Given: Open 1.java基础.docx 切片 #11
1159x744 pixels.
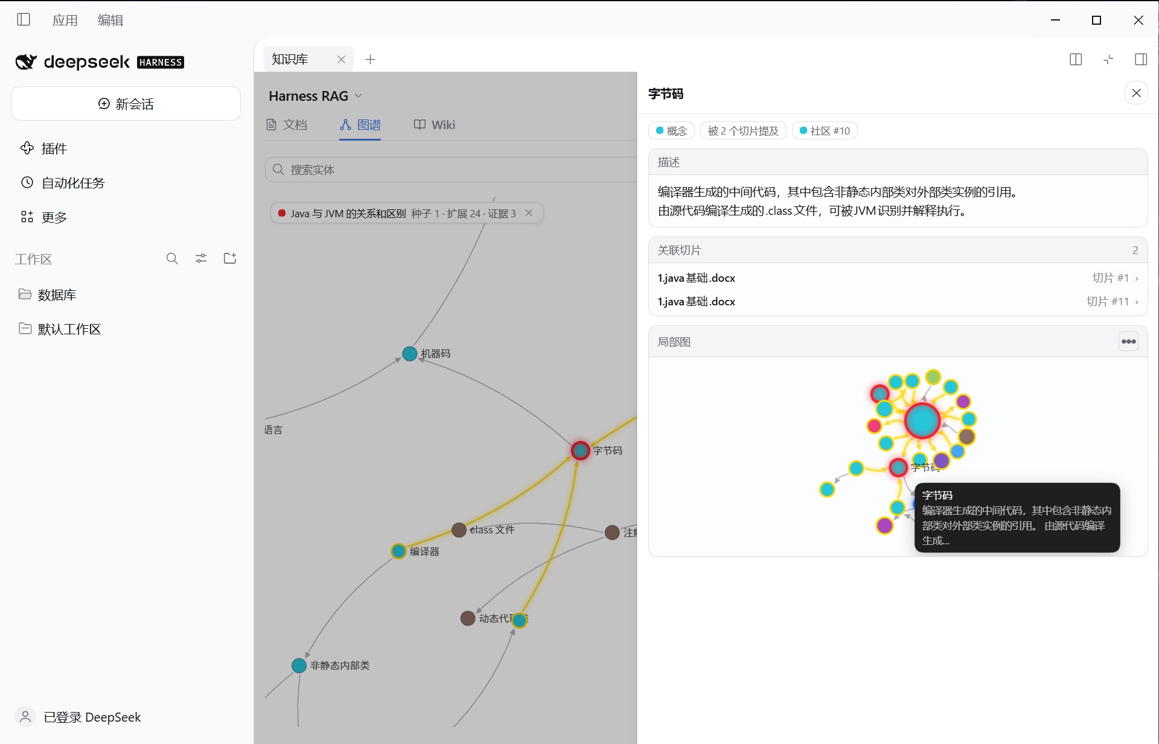Looking at the screenshot, I should [x=898, y=302].
